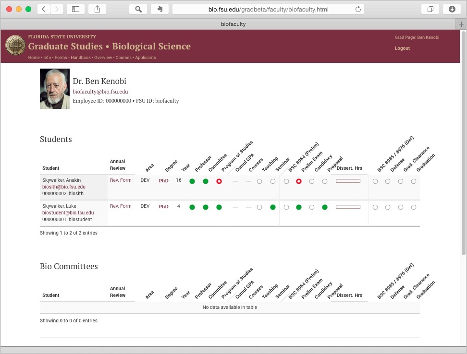Open Luke Skywalker's PhD degree link
The width and height of the screenshot is (467, 354).
pos(163,206)
